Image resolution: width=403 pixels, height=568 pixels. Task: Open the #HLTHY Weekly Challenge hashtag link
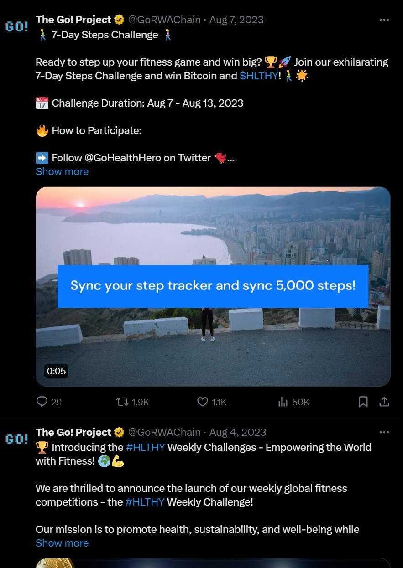pos(145,502)
